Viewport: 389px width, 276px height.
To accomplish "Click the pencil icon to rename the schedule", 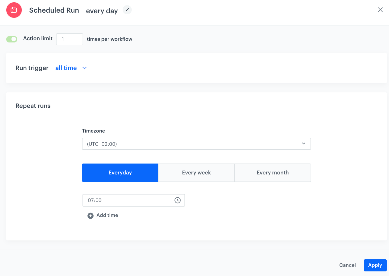I will tap(127, 9).
